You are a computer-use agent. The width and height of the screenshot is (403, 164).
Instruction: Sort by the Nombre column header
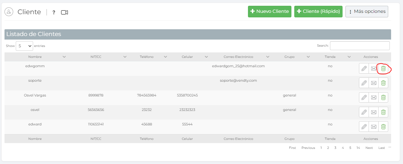coord(35,57)
